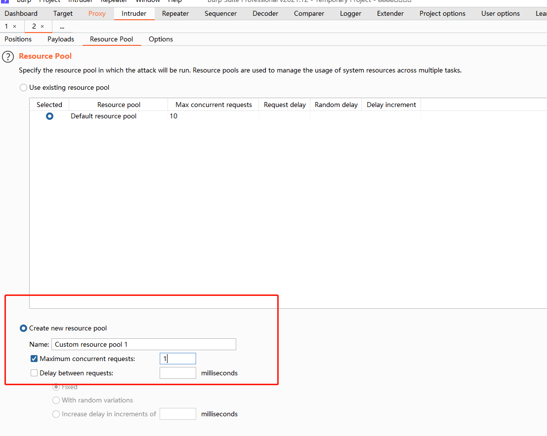Open the Extender tab
This screenshot has height=436, width=547.
pyautogui.click(x=390, y=14)
